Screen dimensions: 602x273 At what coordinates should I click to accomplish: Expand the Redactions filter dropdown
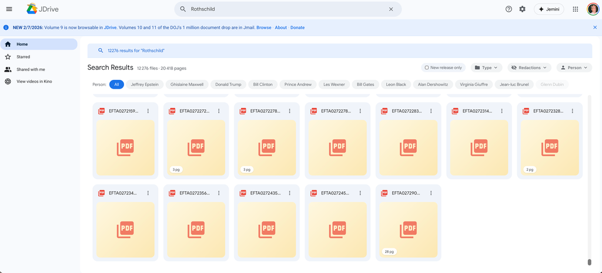coord(529,68)
